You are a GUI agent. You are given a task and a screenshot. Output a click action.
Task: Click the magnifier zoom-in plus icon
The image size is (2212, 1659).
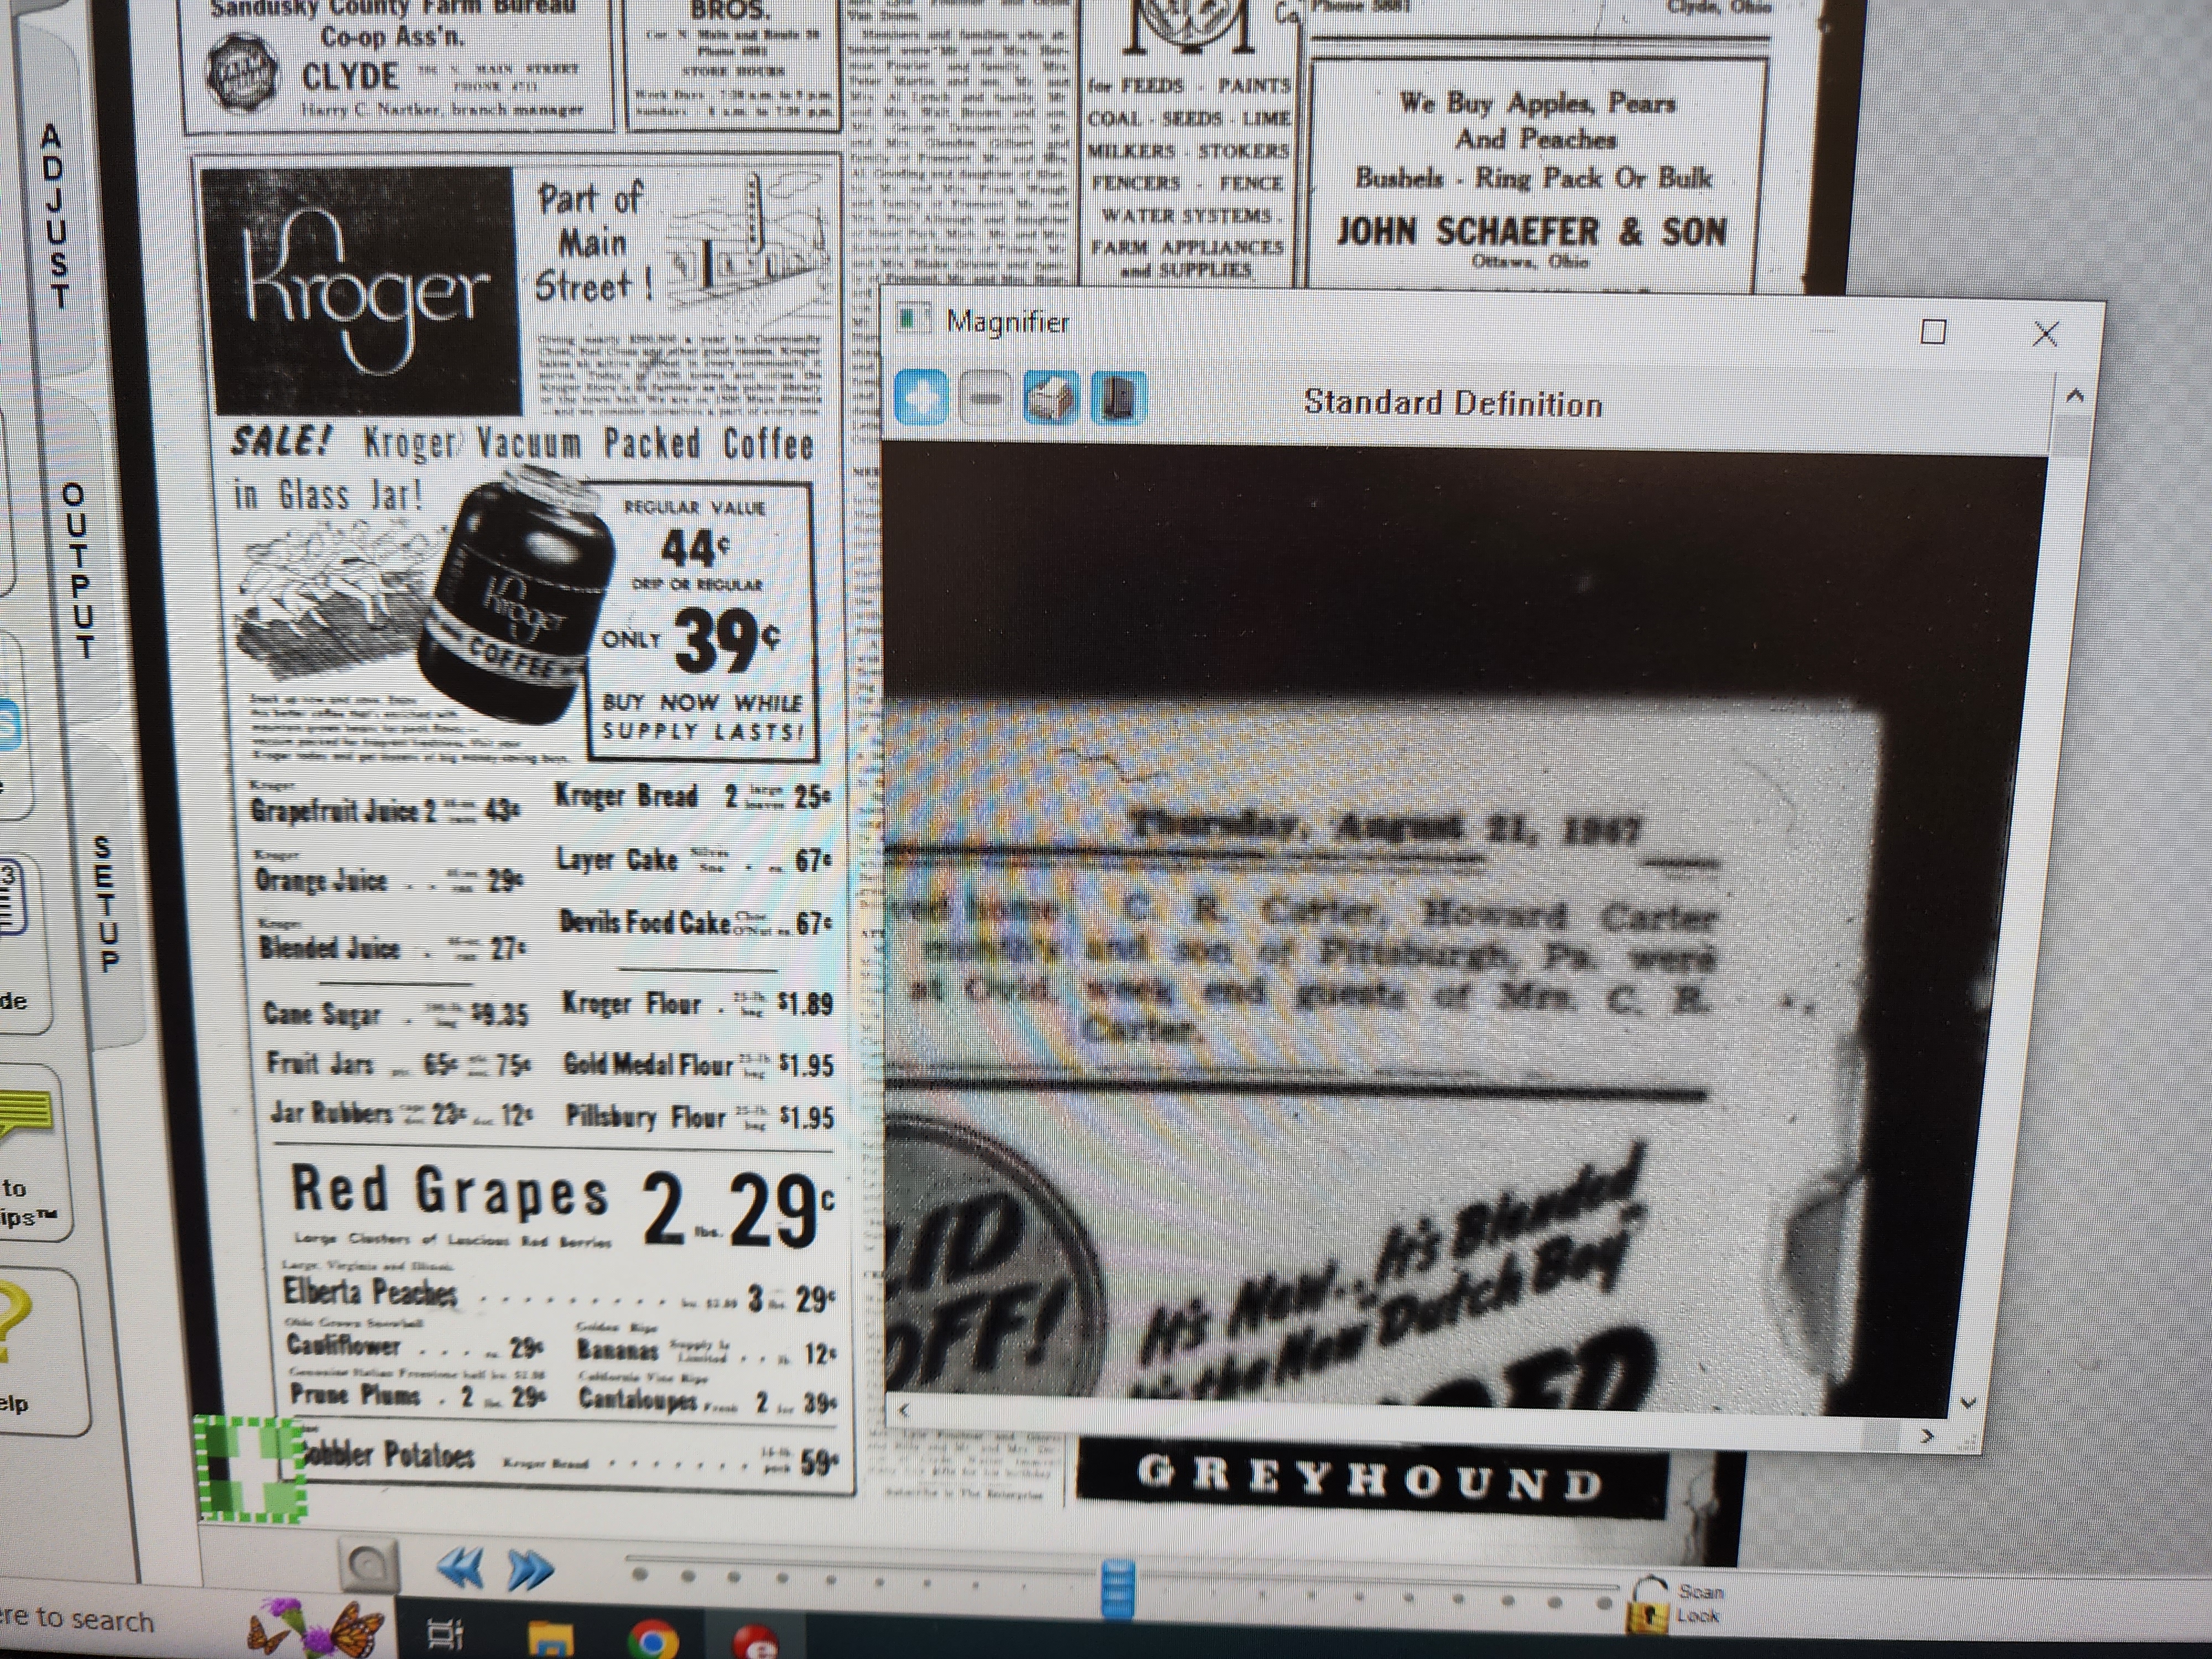[x=920, y=398]
